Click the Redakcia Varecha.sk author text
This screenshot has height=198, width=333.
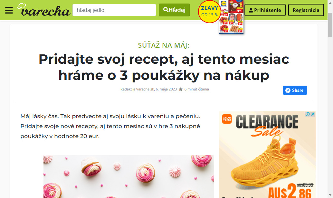pyautogui.click(x=137, y=89)
